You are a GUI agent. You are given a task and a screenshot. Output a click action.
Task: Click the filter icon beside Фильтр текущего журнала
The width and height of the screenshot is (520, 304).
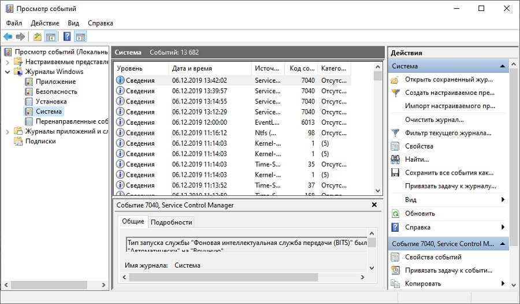pos(395,133)
